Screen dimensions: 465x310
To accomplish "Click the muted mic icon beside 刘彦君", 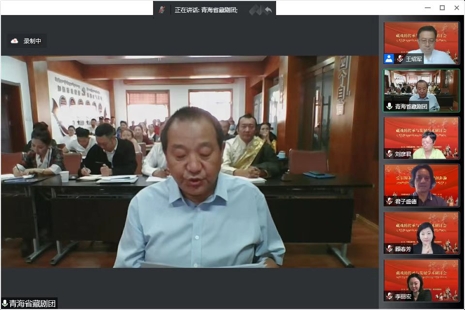I will [x=389, y=154].
